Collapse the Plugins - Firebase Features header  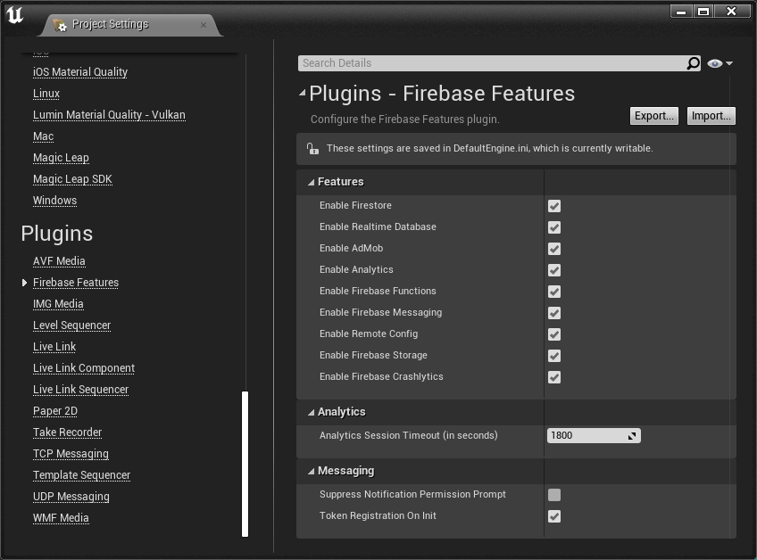pyautogui.click(x=303, y=93)
